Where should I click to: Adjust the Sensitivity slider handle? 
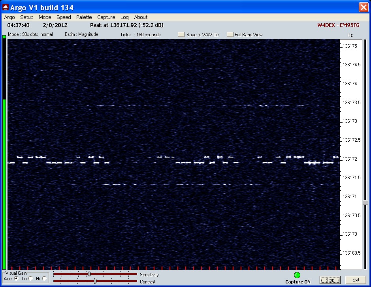click(x=89, y=274)
